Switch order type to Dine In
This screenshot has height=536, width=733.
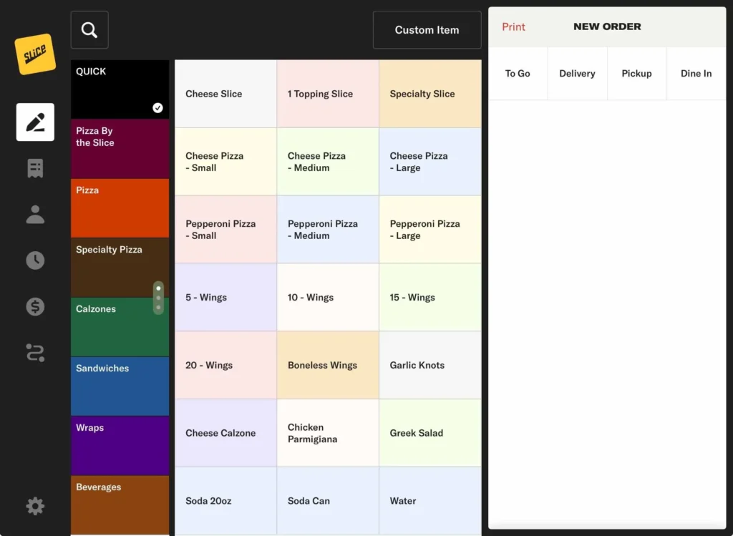click(x=696, y=74)
